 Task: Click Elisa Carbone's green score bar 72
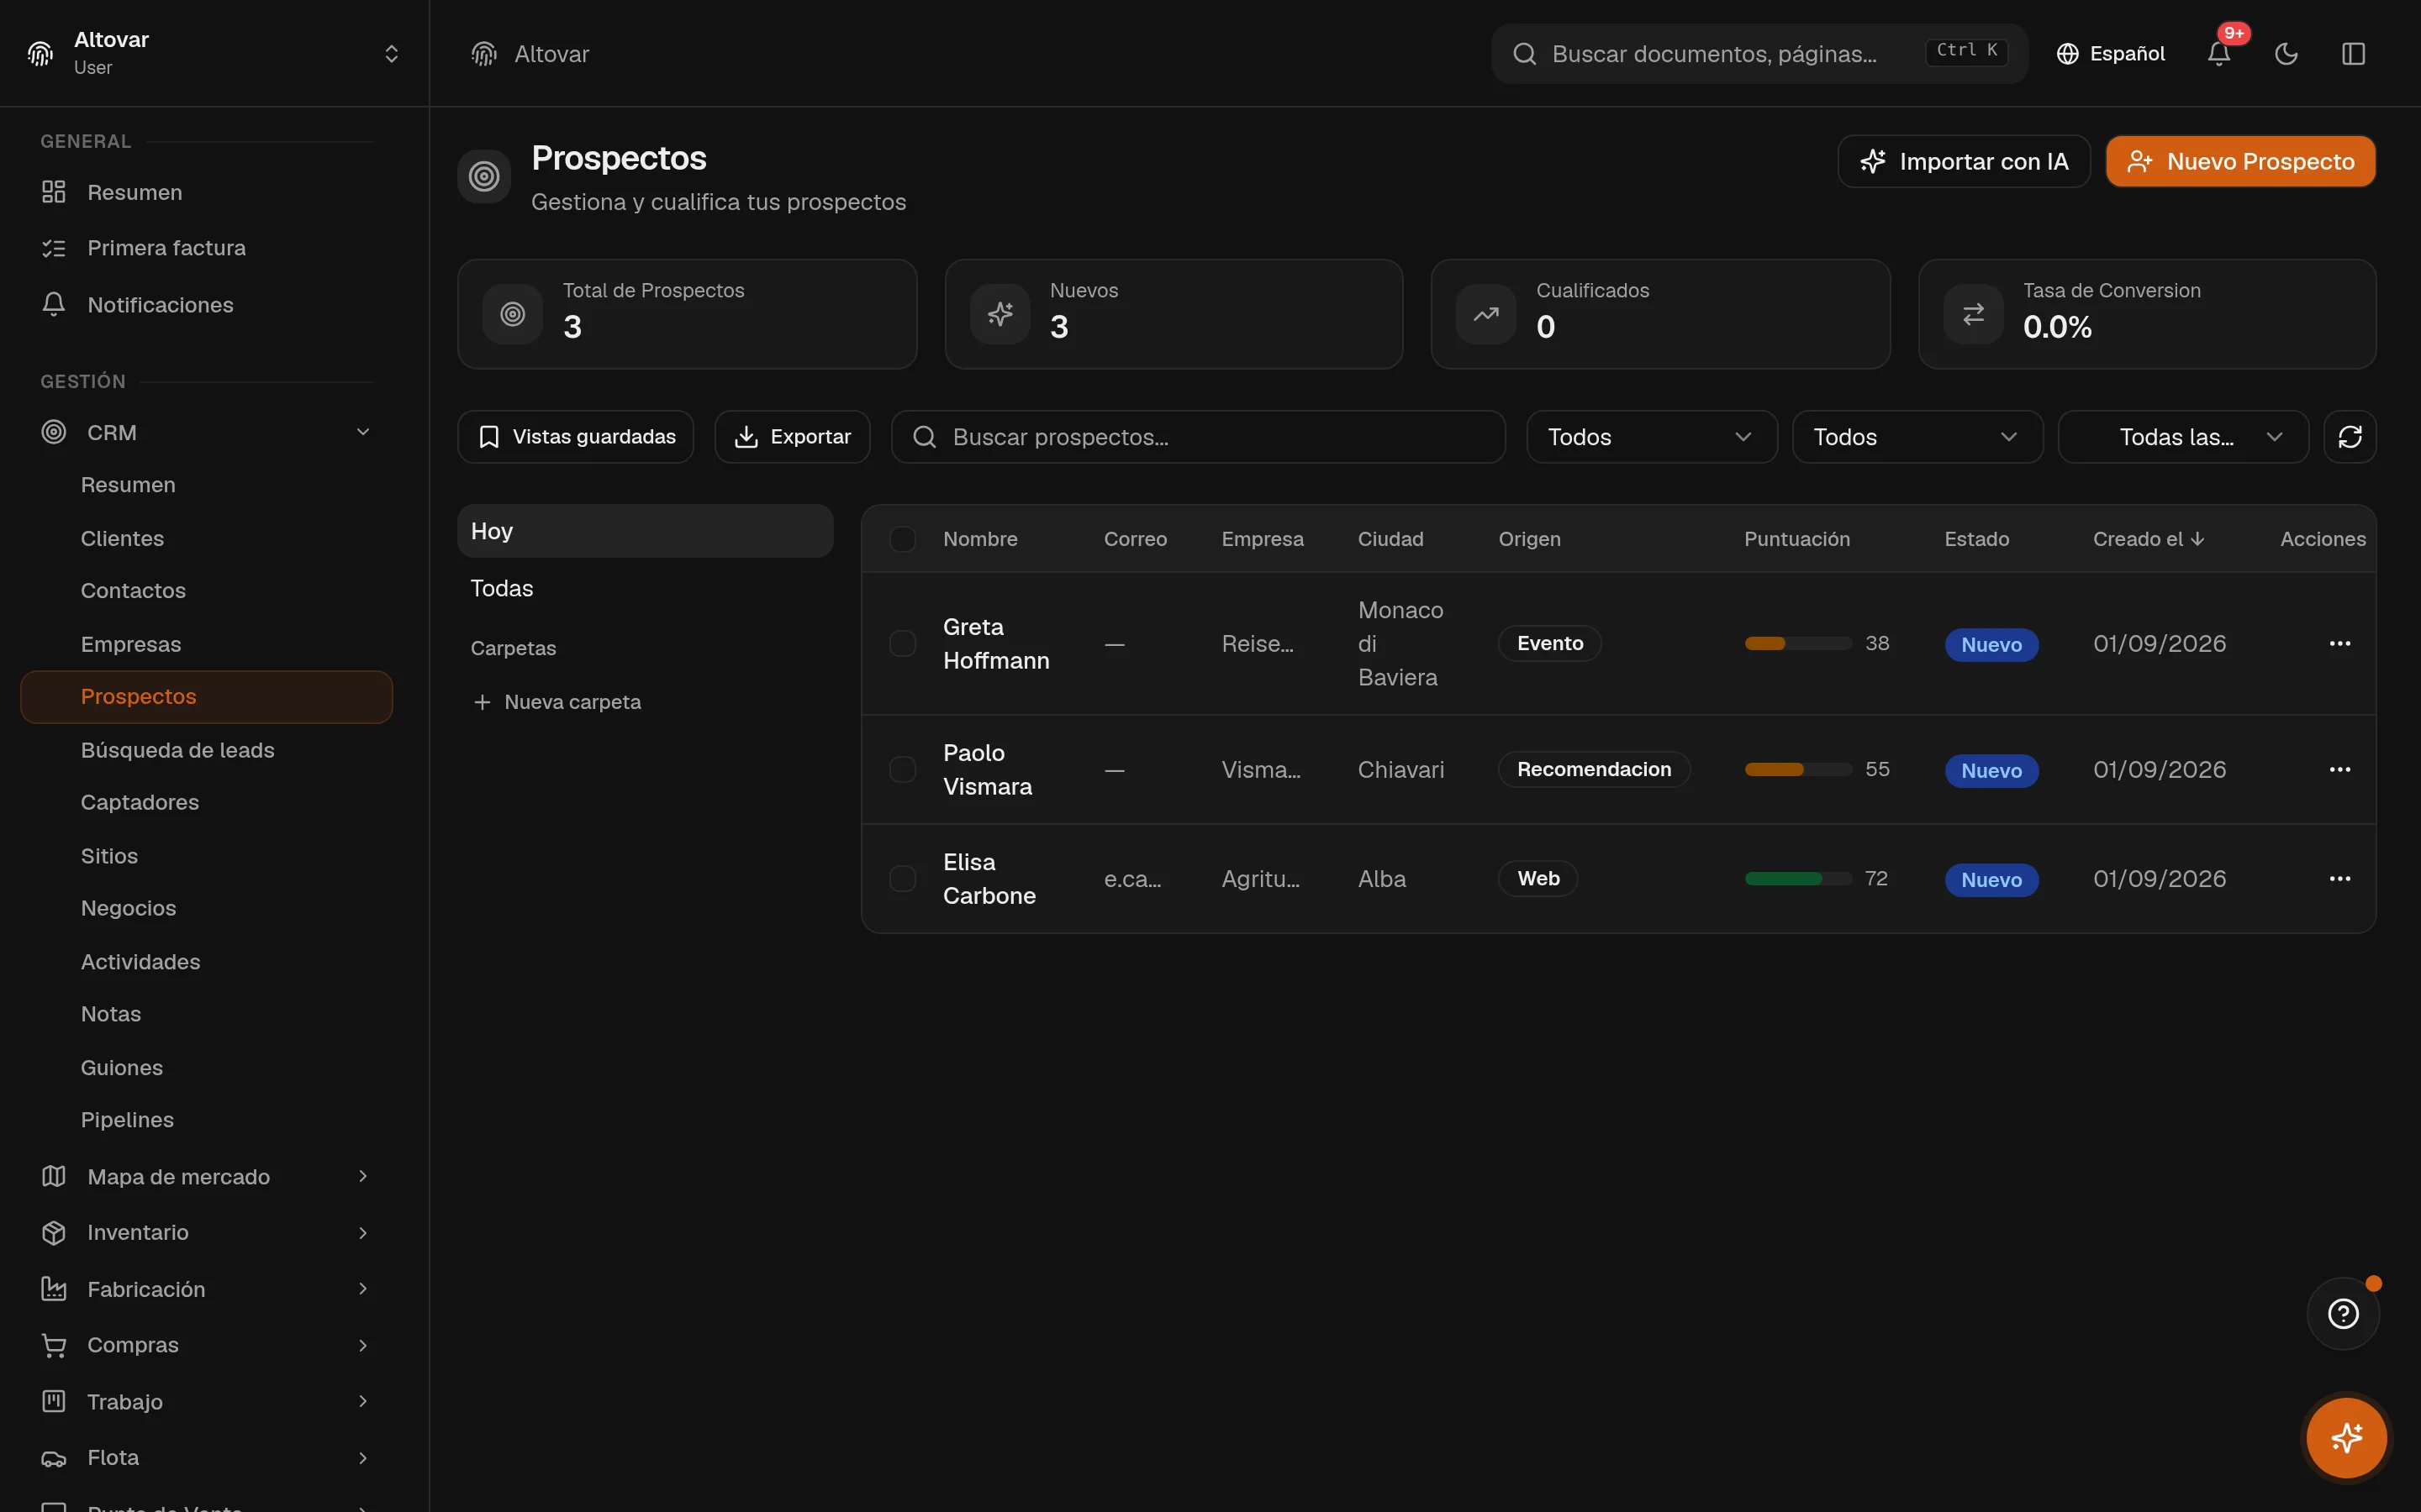point(1798,878)
